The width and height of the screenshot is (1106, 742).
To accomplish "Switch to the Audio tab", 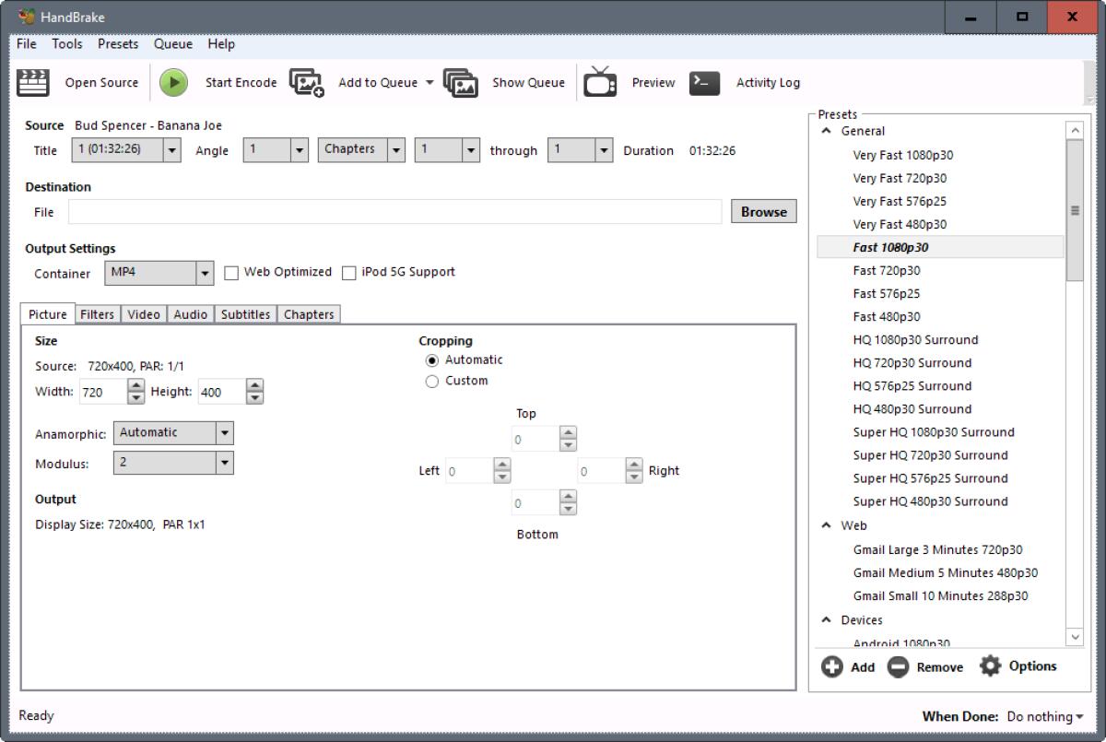I will pyautogui.click(x=190, y=314).
